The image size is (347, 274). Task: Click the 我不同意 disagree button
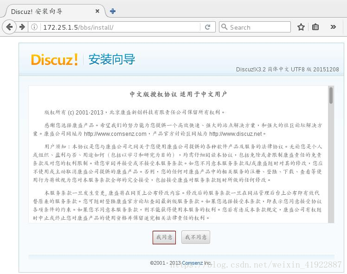(x=196, y=237)
